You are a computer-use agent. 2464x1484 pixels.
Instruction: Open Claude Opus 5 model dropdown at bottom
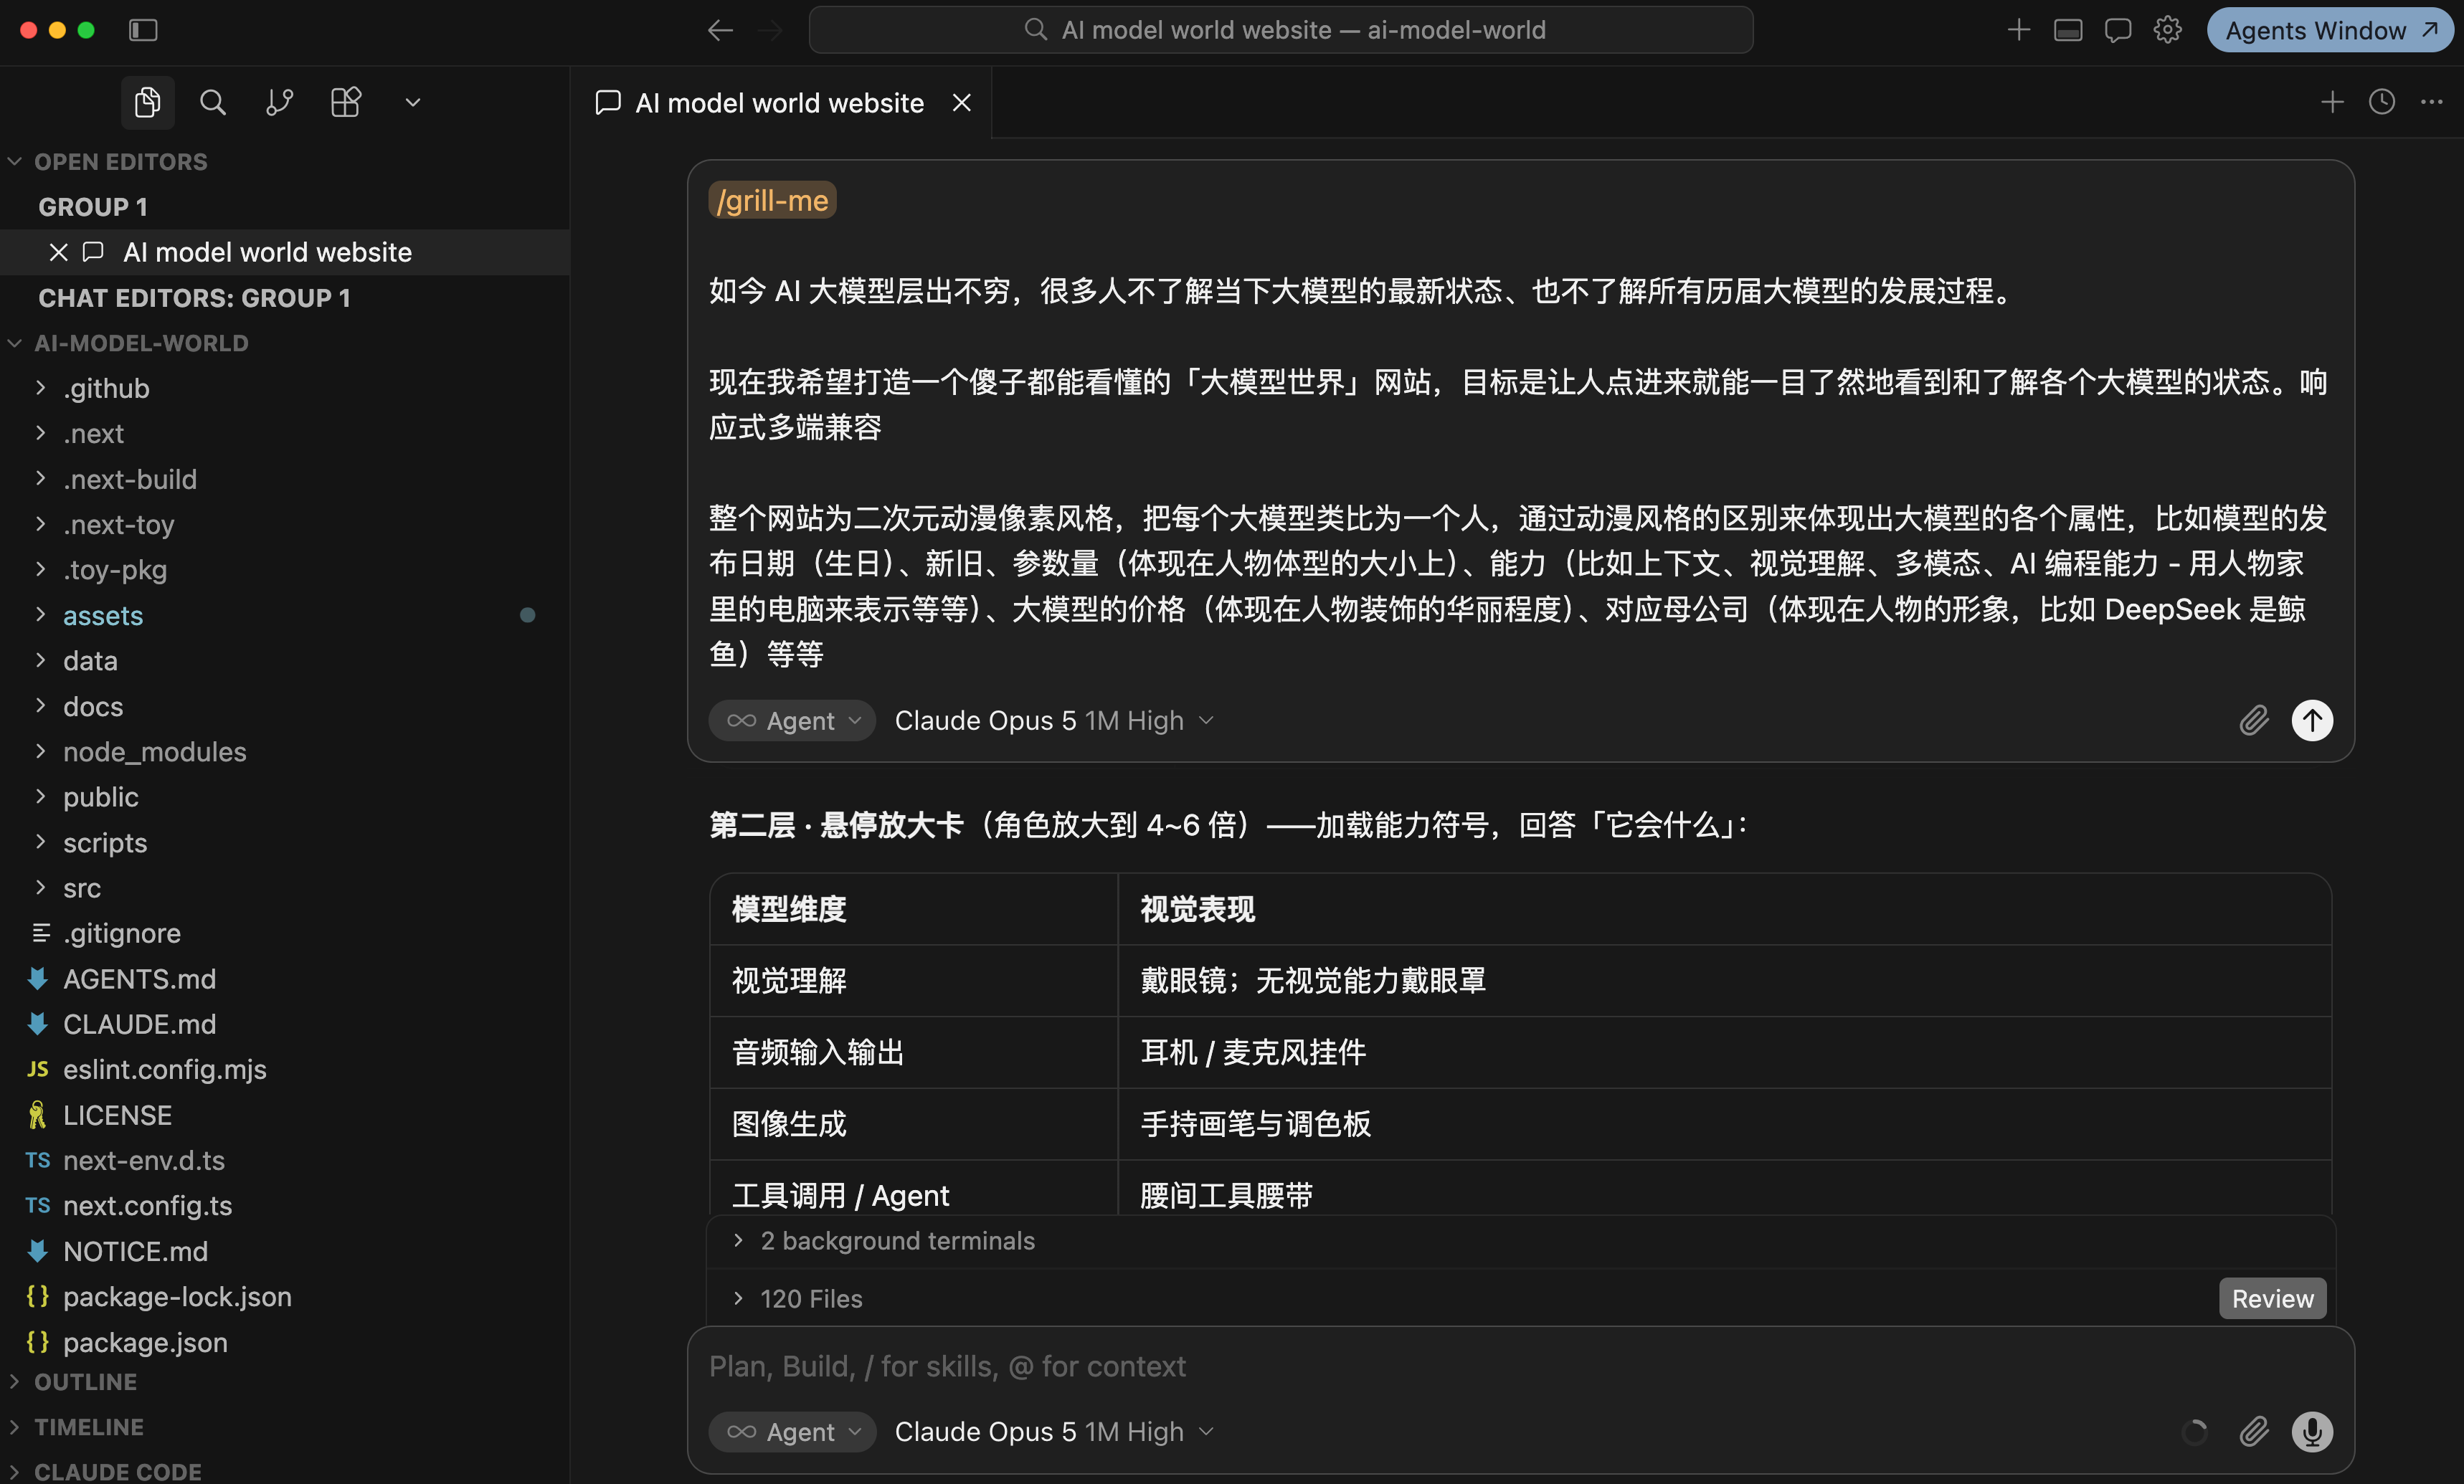coord(1054,1431)
